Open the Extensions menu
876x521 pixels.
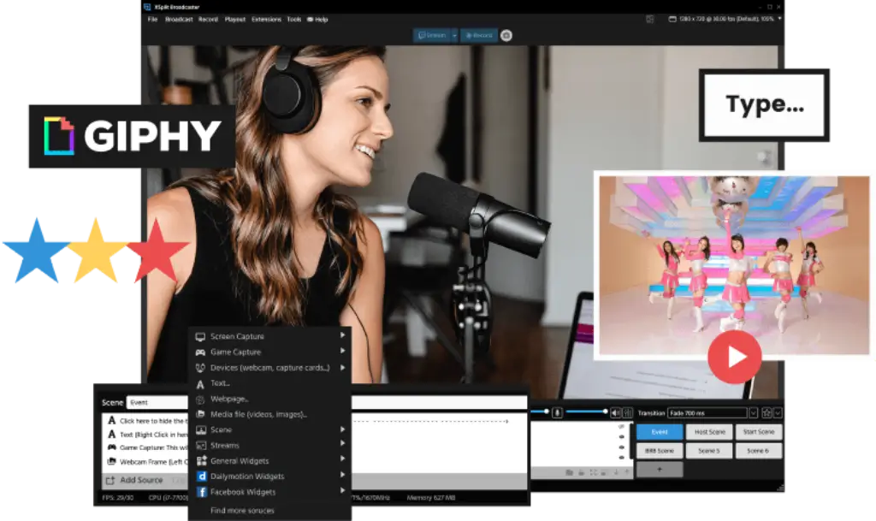click(x=267, y=19)
